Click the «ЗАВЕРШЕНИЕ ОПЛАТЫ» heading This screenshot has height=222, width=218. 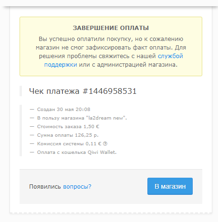pyautogui.click(x=111, y=28)
